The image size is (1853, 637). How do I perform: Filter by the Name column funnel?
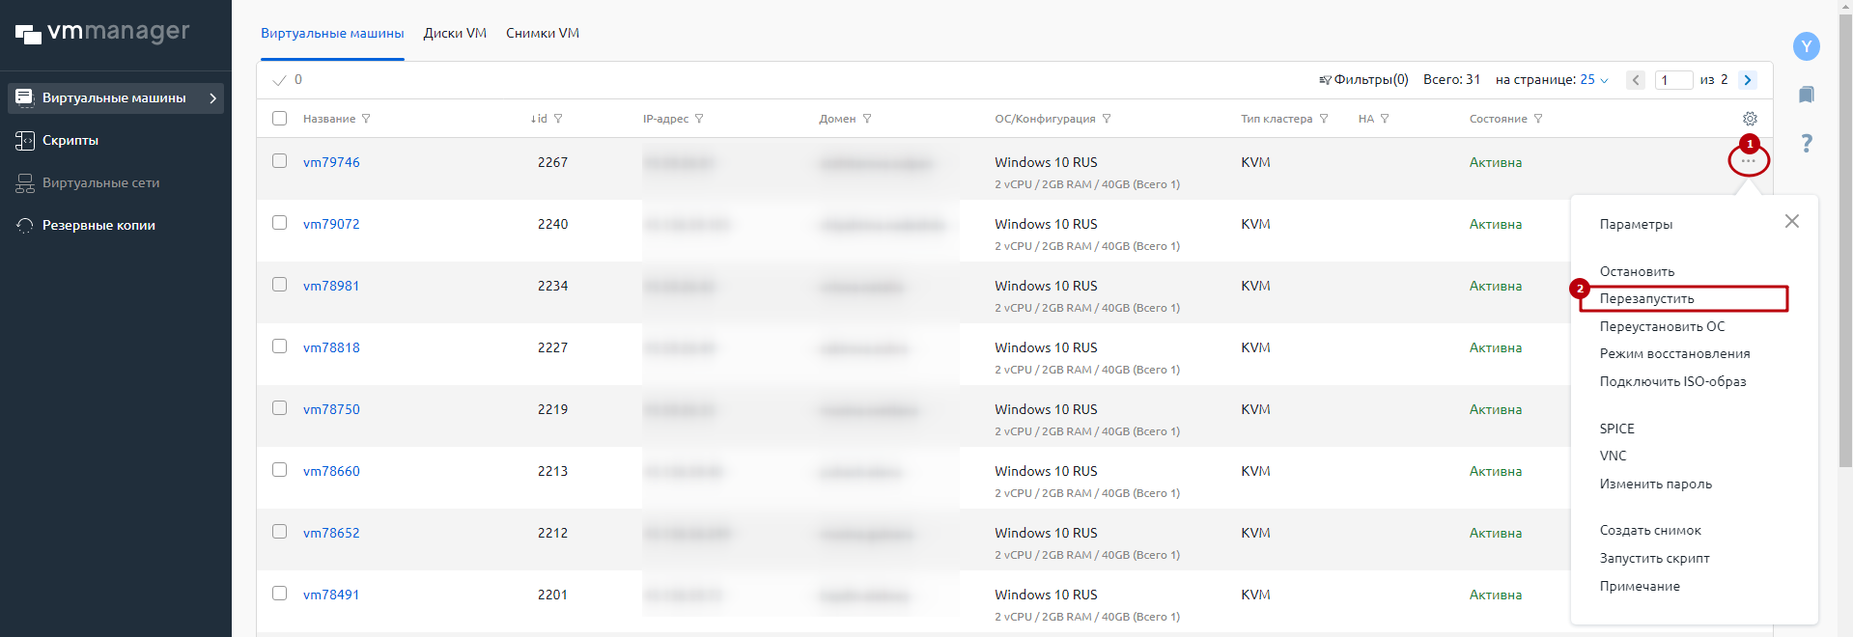click(x=366, y=119)
